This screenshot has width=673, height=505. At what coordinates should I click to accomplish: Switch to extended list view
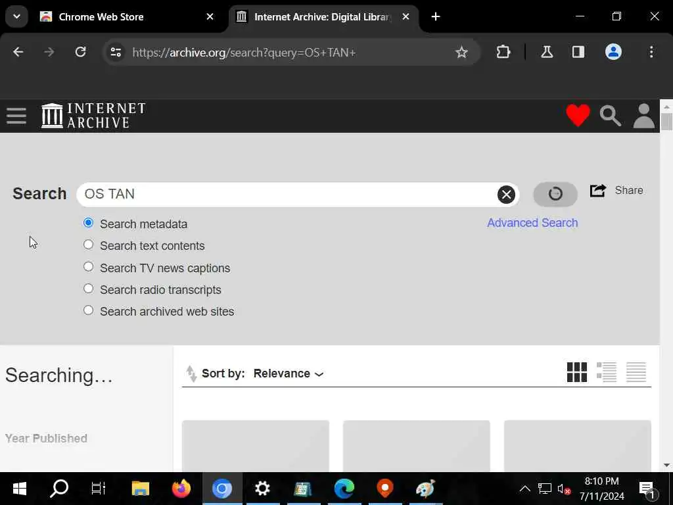click(x=606, y=372)
